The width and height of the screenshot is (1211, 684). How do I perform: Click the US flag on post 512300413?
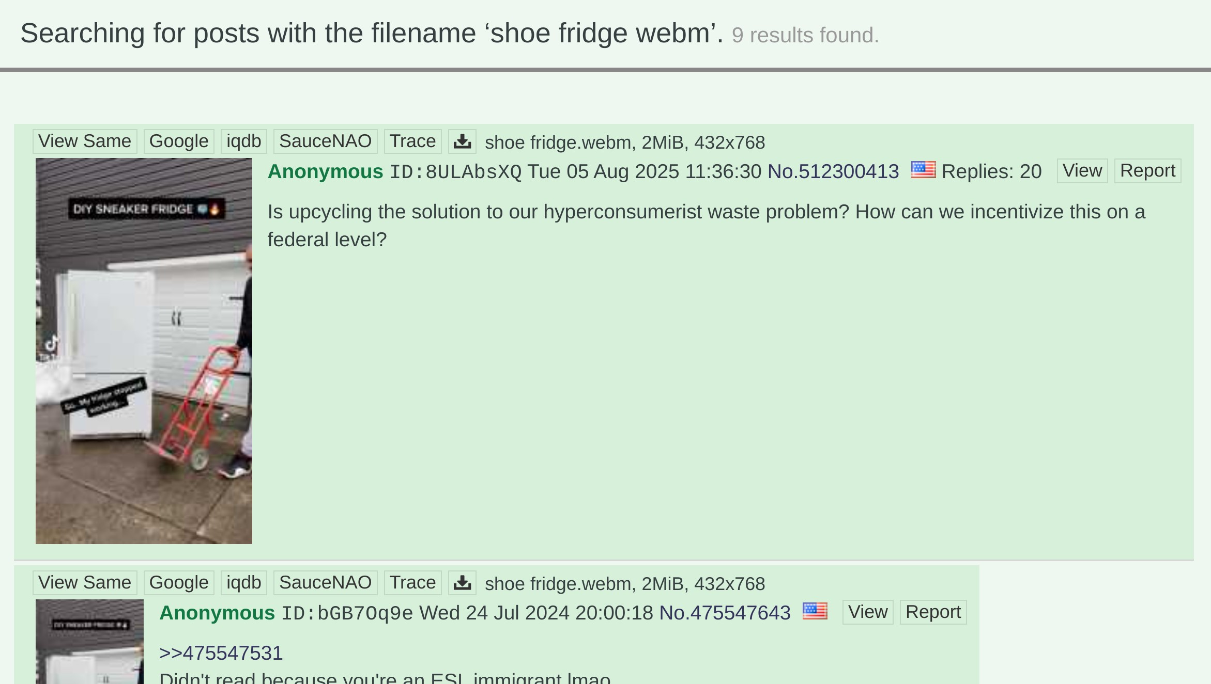923,170
